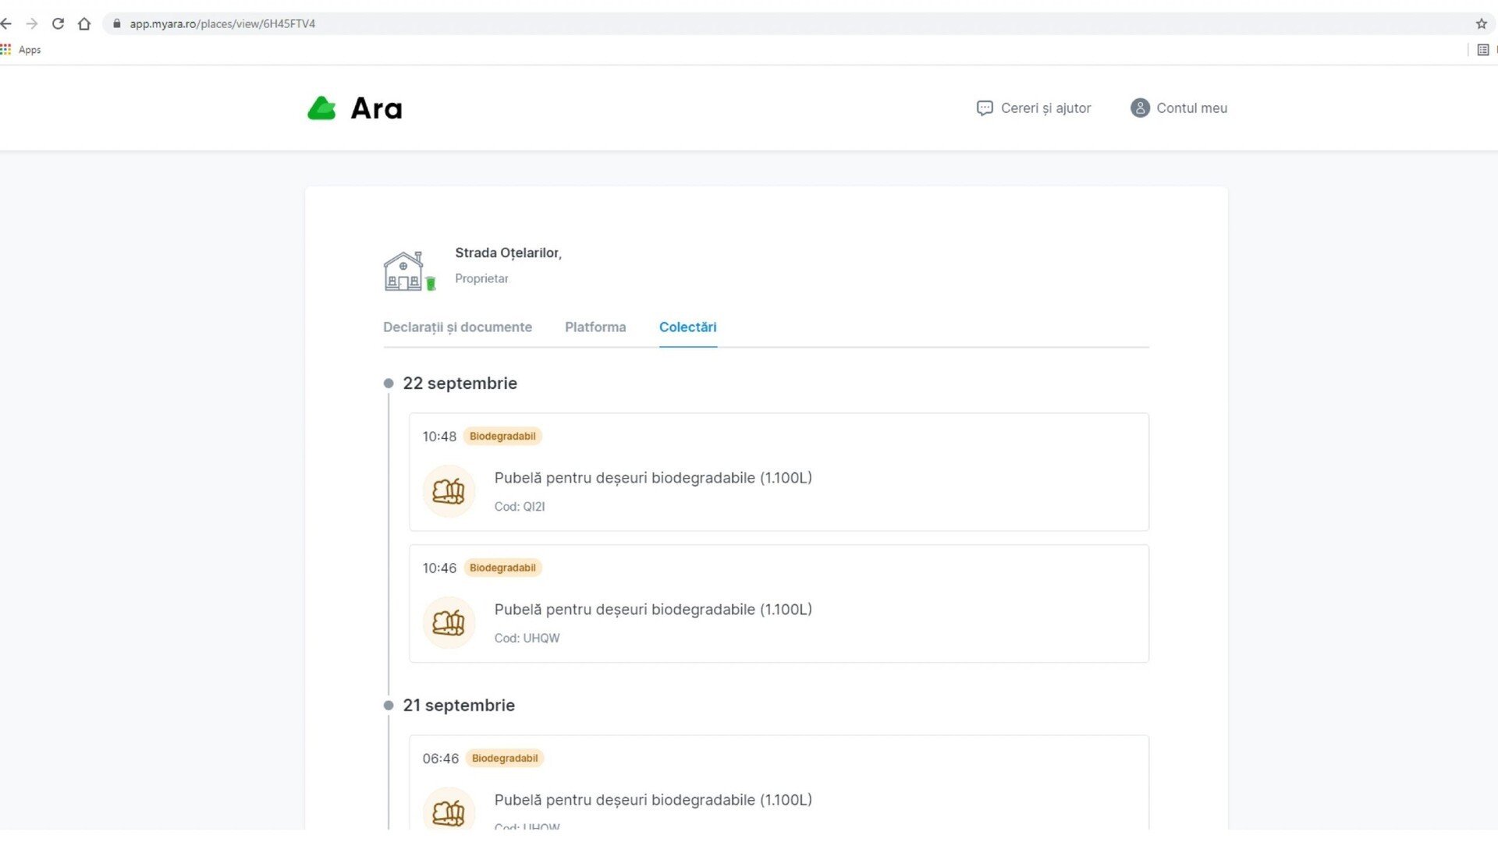This screenshot has width=1498, height=842.
Task: Bookmark page with the star icon
Action: [x=1481, y=24]
